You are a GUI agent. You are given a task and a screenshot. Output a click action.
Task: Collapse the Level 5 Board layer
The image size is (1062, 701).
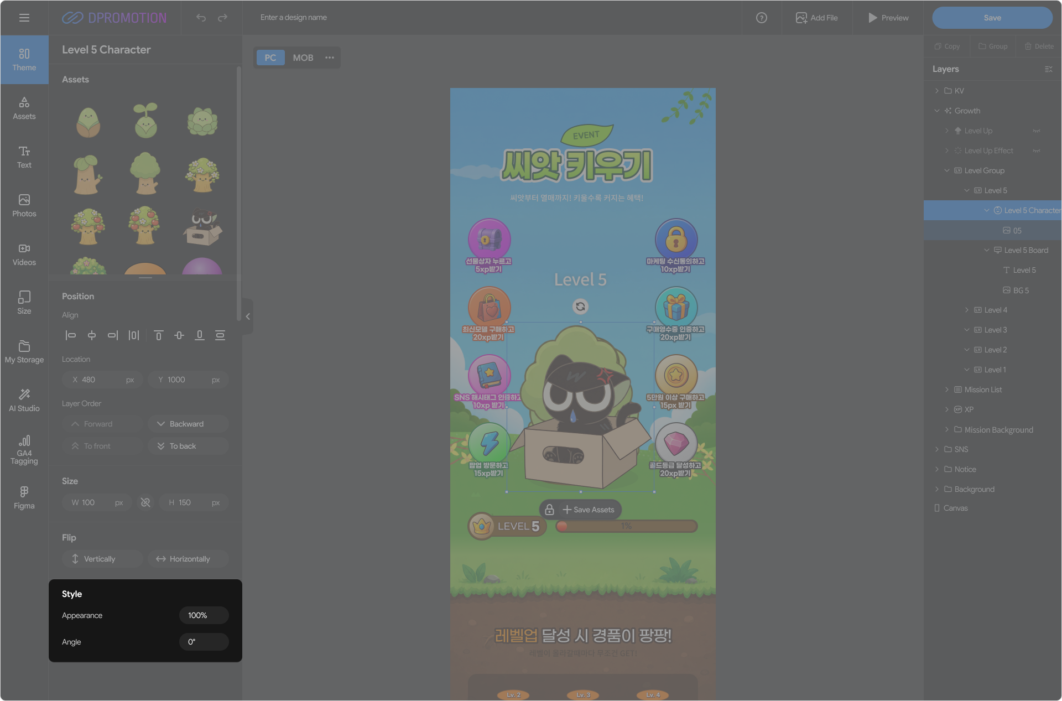point(987,250)
